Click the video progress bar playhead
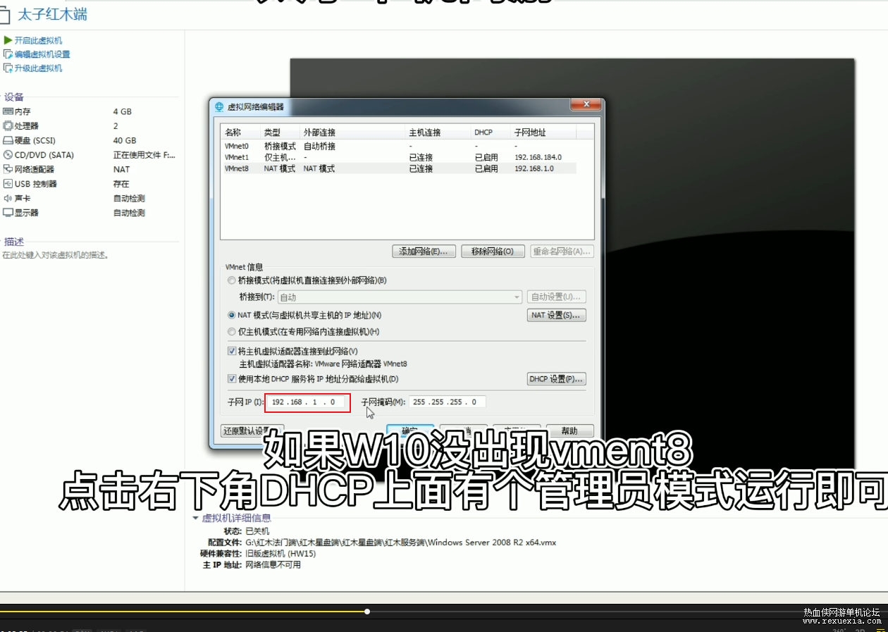The width and height of the screenshot is (888, 632). [x=367, y=612]
